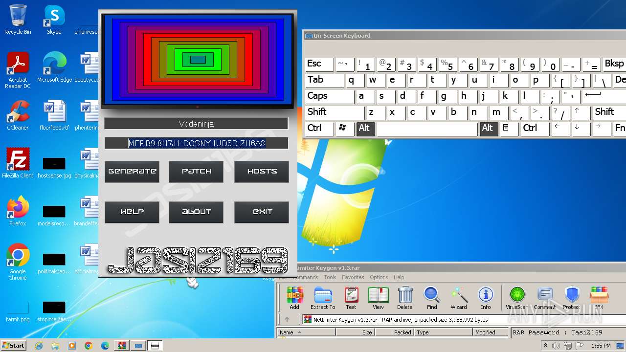
Task: Select the Firefox desktop shortcut
Action: (18, 211)
